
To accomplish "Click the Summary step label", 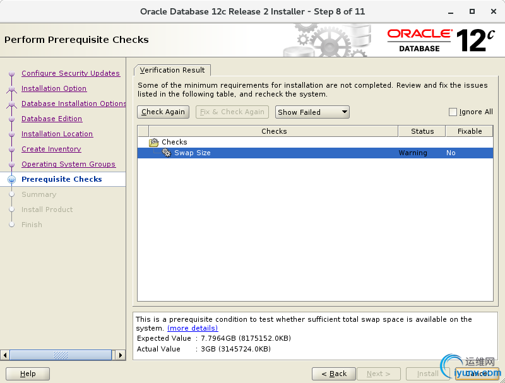I will click(39, 194).
